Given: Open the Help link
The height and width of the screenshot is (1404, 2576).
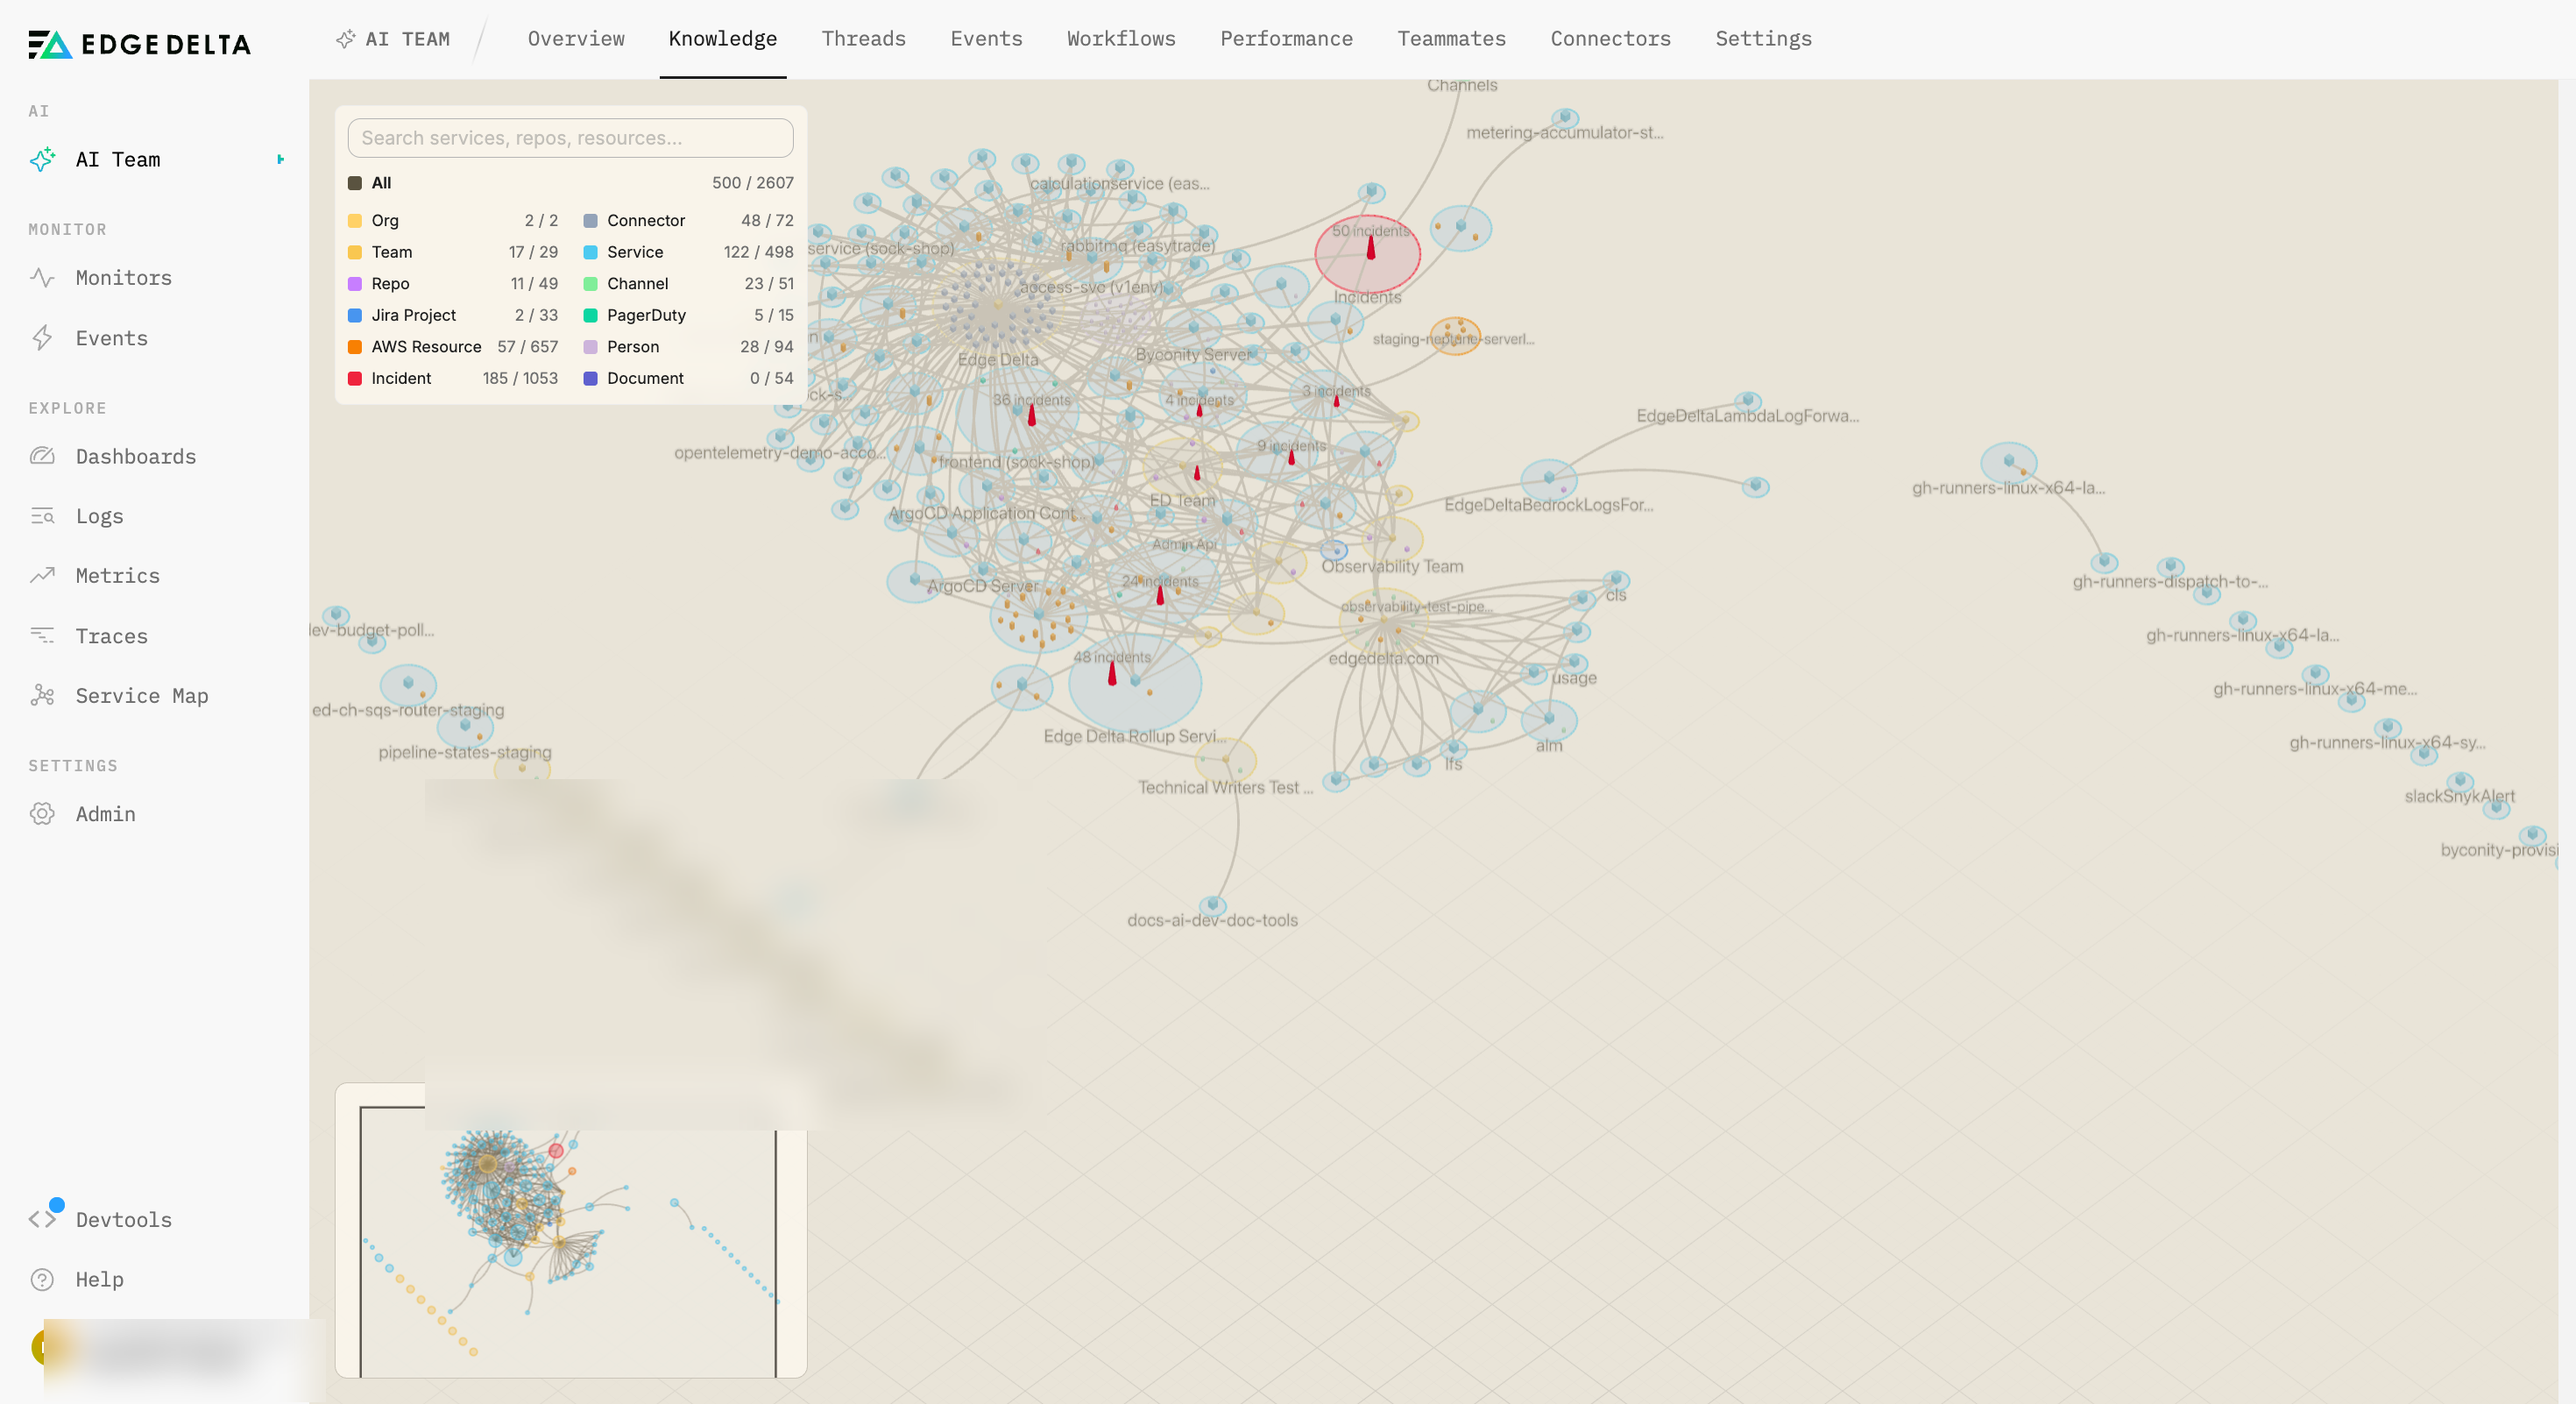Looking at the screenshot, I should pyautogui.click(x=100, y=1279).
